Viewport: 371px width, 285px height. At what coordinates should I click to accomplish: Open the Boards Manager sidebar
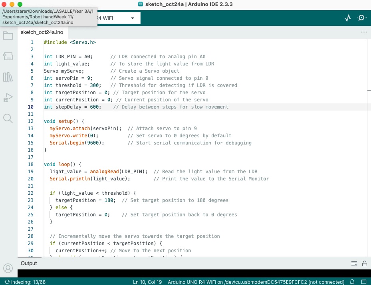(8, 56)
